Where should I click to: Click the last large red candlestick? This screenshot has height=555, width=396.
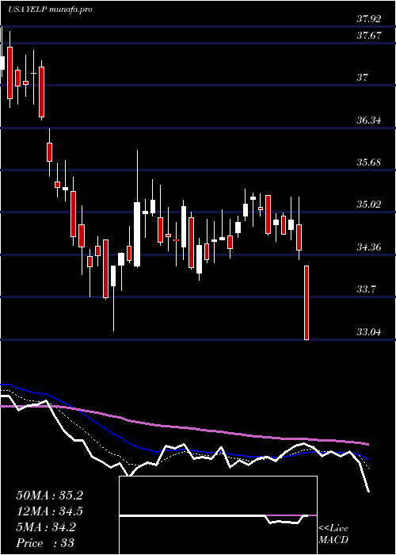[x=307, y=303]
